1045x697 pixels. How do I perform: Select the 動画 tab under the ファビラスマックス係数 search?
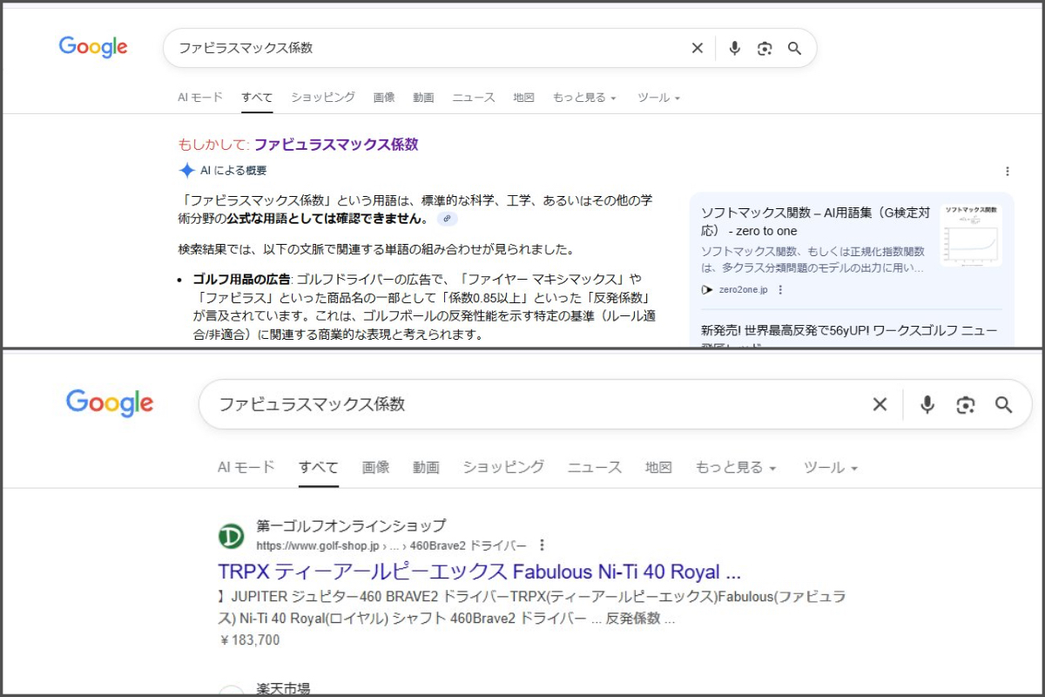[423, 98]
